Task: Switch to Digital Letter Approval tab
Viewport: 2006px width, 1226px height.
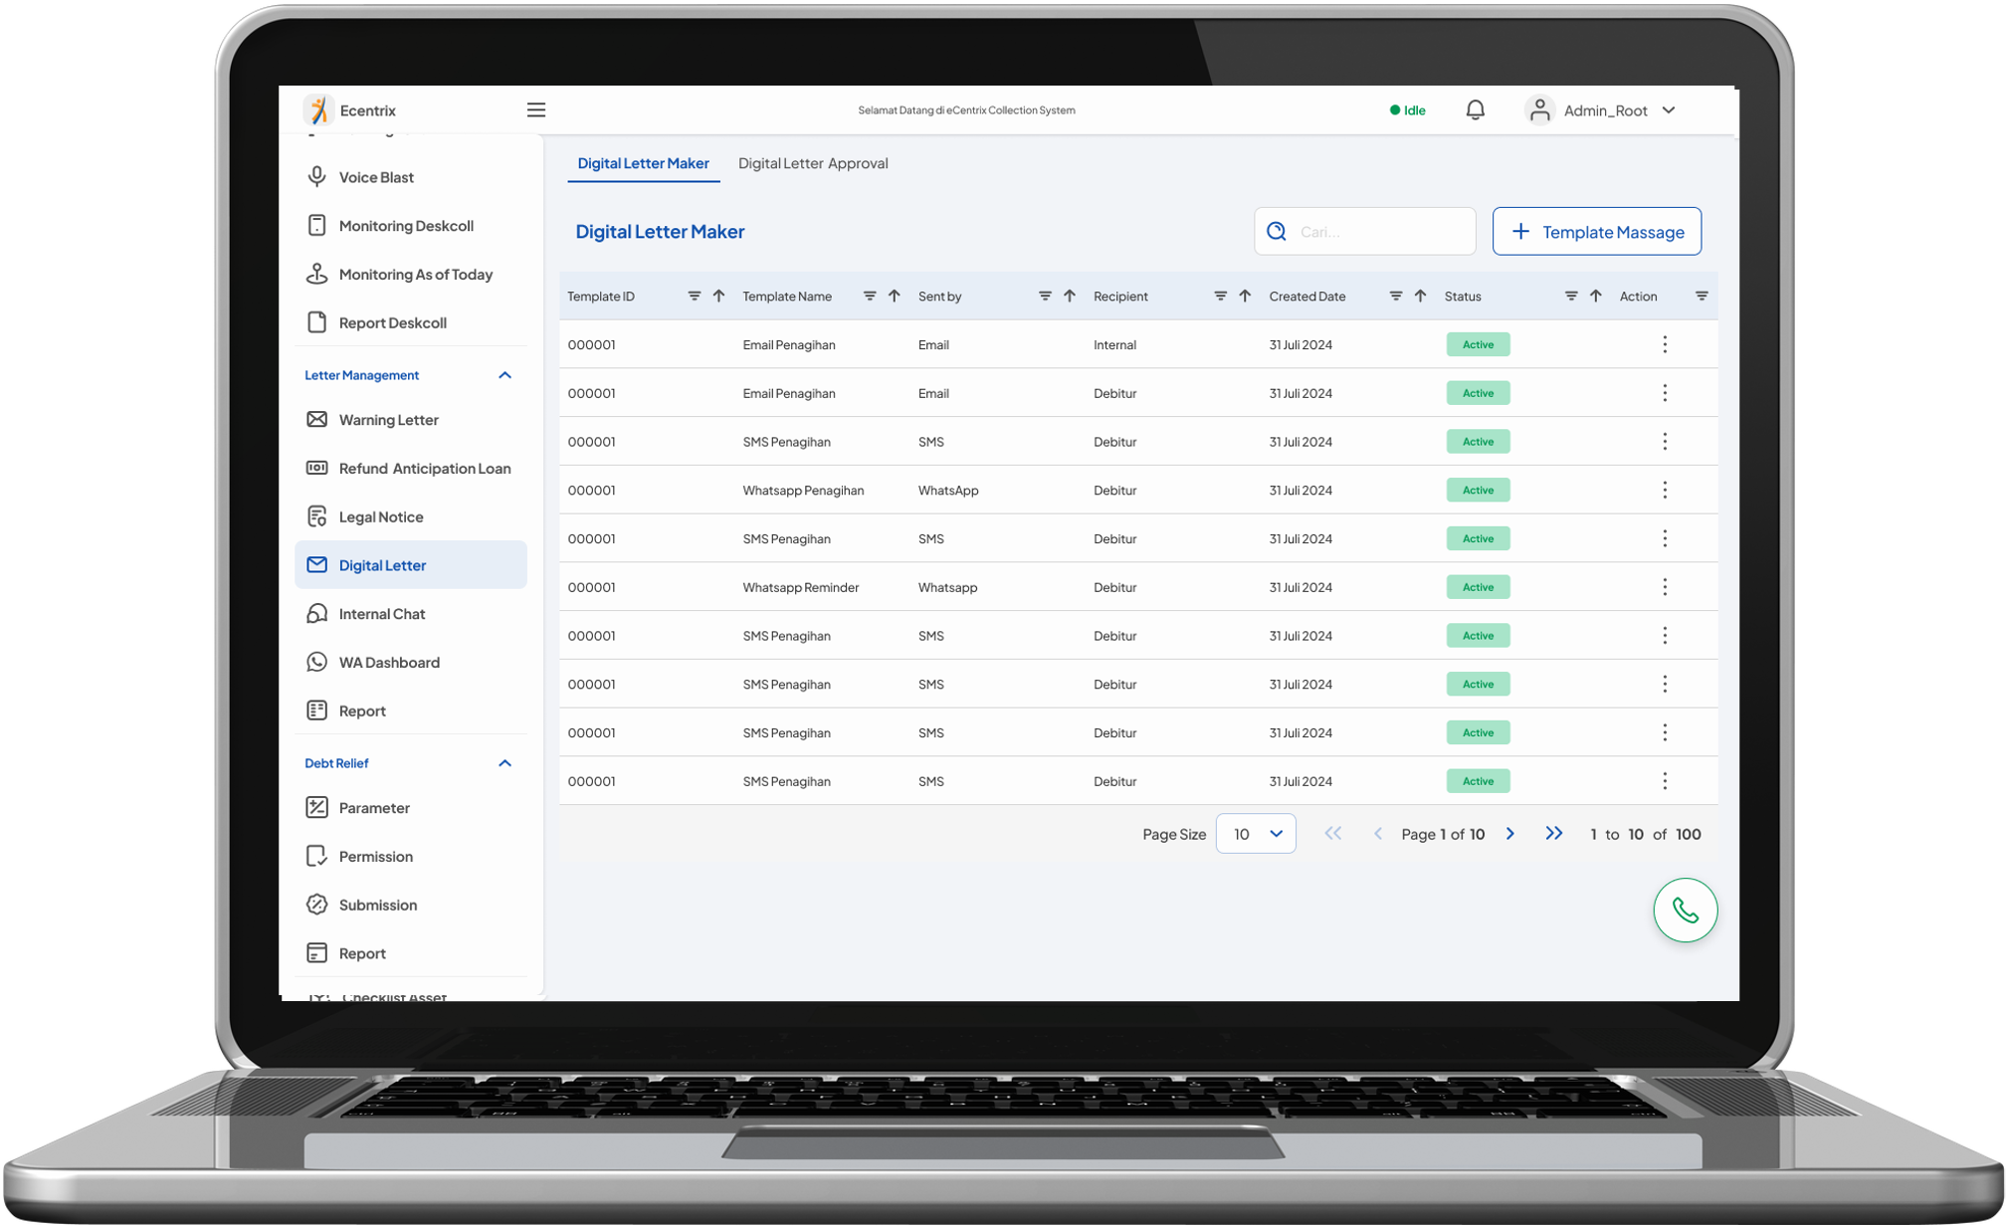Action: [x=813, y=163]
